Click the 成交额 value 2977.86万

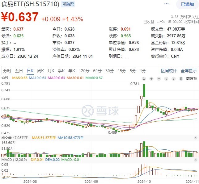click(176, 36)
